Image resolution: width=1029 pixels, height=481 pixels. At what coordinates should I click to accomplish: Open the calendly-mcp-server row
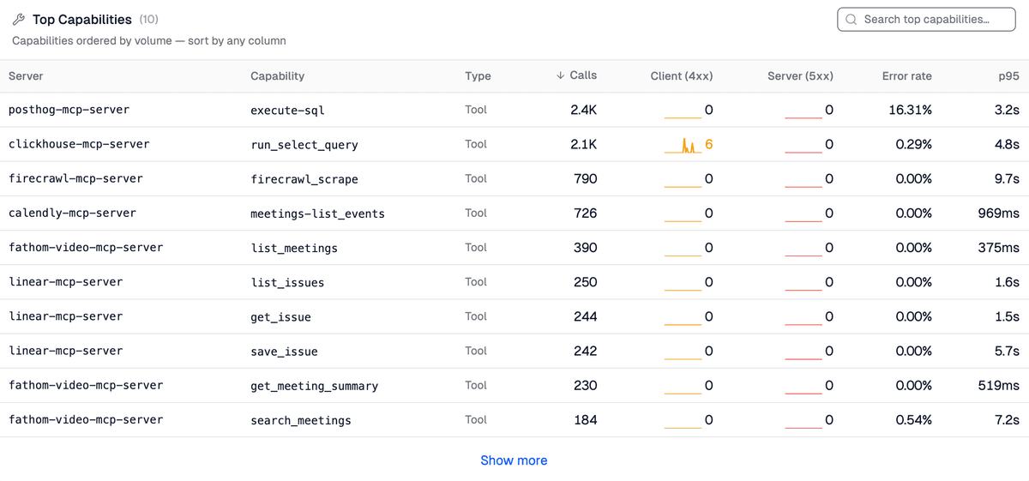514,213
